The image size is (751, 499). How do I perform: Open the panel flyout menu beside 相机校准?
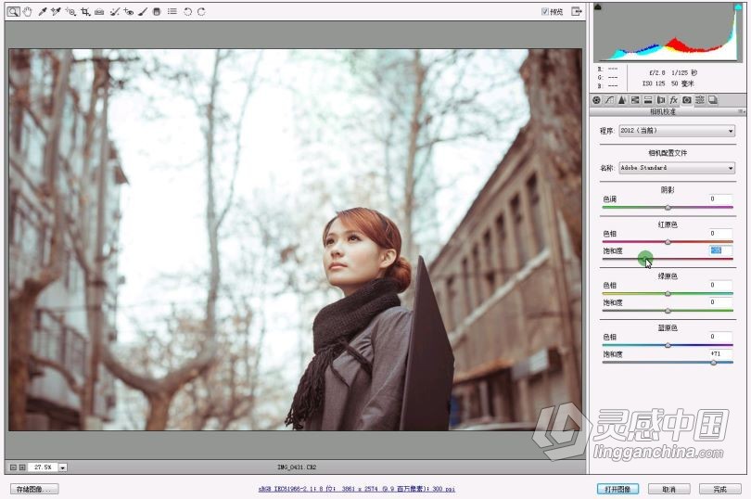pyautogui.click(x=741, y=111)
